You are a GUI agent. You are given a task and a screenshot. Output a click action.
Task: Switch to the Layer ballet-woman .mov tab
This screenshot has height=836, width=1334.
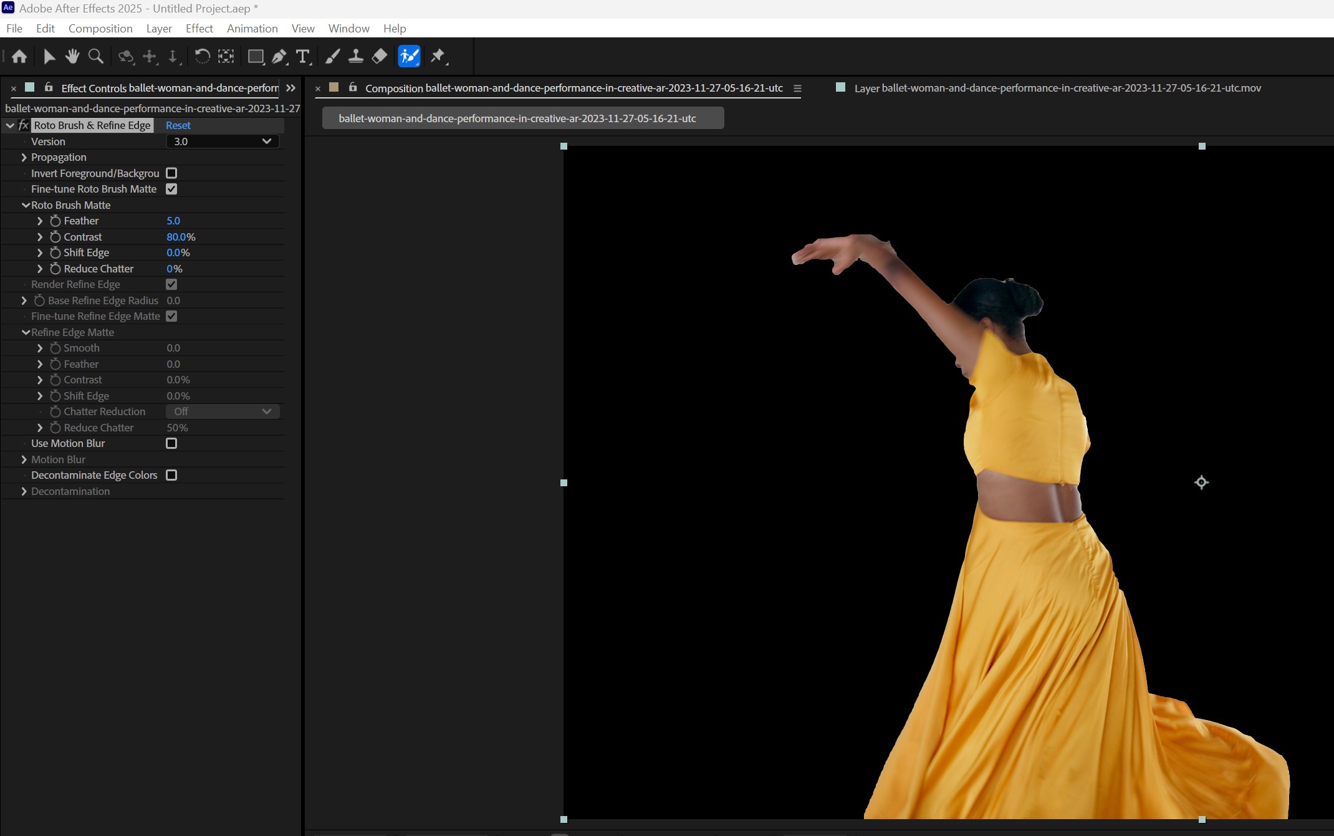coord(1057,88)
